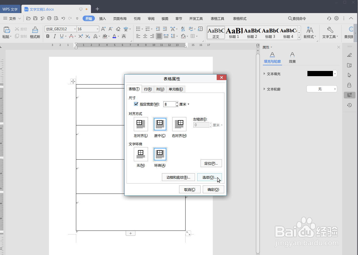Select 环绕 text wrapping option

pos(160,154)
